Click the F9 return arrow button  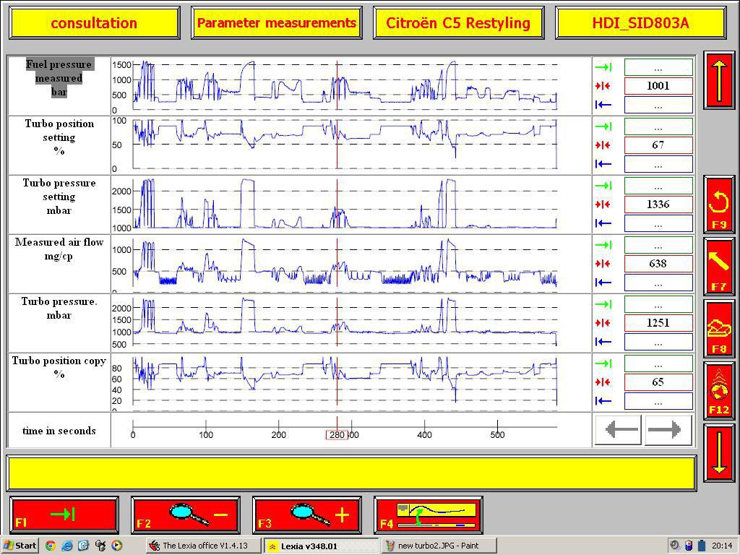click(719, 205)
